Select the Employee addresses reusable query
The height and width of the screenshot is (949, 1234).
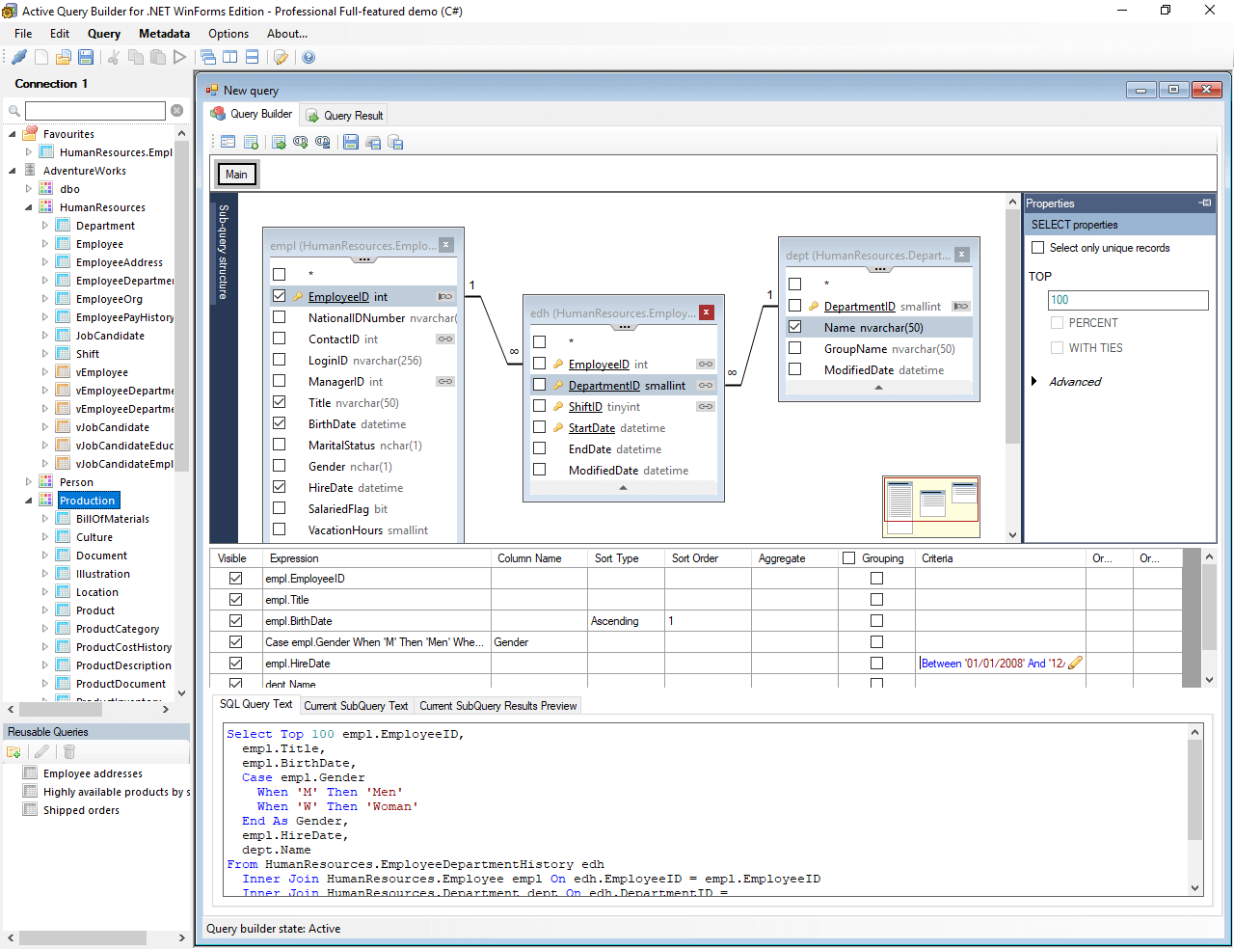tap(93, 773)
